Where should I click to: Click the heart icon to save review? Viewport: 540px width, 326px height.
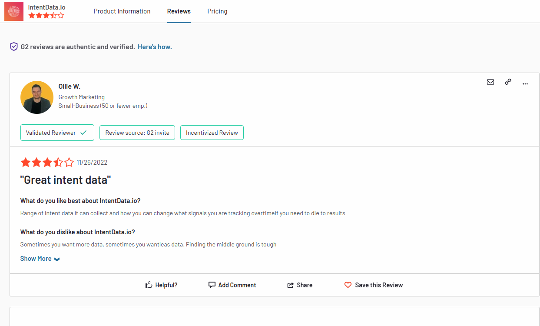pyautogui.click(x=348, y=285)
